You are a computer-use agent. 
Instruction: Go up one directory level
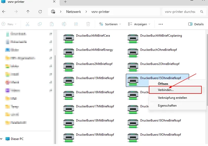click(x=28, y=12)
